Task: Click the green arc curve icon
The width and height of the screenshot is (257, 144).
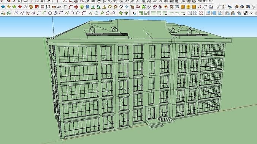Action: pyautogui.click(x=44, y=13)
